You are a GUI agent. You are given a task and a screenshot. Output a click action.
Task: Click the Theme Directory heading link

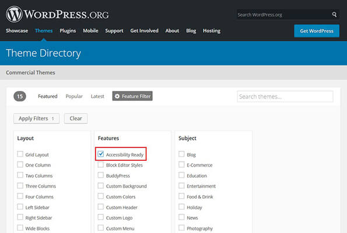coord(43,53)
